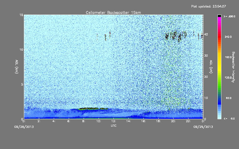Click the '8:' hour tick on time axis
The width and height of the screenshot is (239, 149).
pyautogui.click(x=84, y=121)
